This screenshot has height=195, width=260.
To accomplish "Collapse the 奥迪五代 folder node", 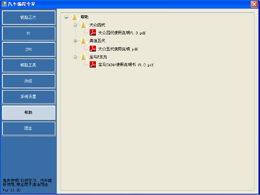I will (75, 41).
